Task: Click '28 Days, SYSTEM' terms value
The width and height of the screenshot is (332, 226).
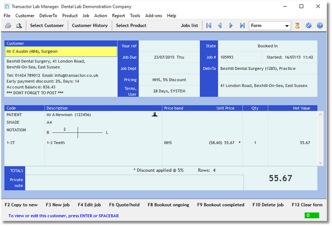Action: pyautogui.click(x=169, y=91)
